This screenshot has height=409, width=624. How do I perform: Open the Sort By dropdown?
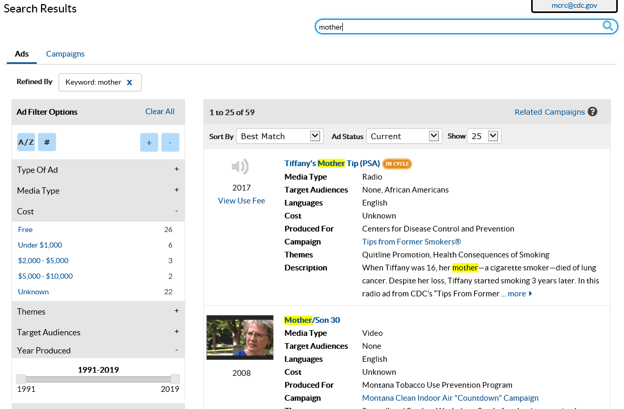[x=280, y=136]
